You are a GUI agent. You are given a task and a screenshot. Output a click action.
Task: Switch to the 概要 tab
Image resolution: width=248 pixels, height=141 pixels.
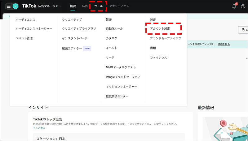click(x=73, y=6)
